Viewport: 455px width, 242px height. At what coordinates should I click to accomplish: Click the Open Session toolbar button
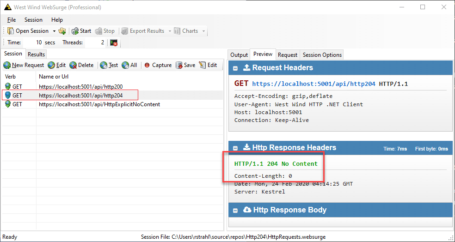pyautogui.click(x=28, y=31)
